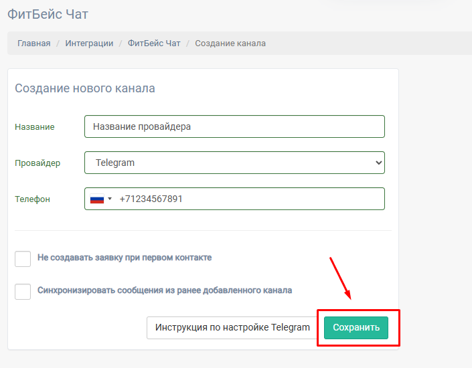Click the Сохранить button
This screenshot has height=368, width=472.
pos(356,327)
